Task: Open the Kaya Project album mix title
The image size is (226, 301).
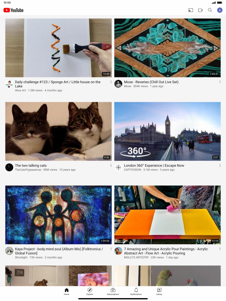Action: pos(59,251)
